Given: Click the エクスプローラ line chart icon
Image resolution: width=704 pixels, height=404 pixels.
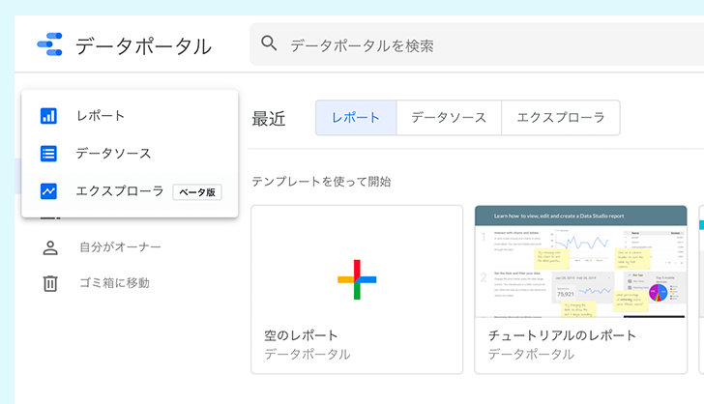Looking at the screenshot, I should tap(48, 191).
